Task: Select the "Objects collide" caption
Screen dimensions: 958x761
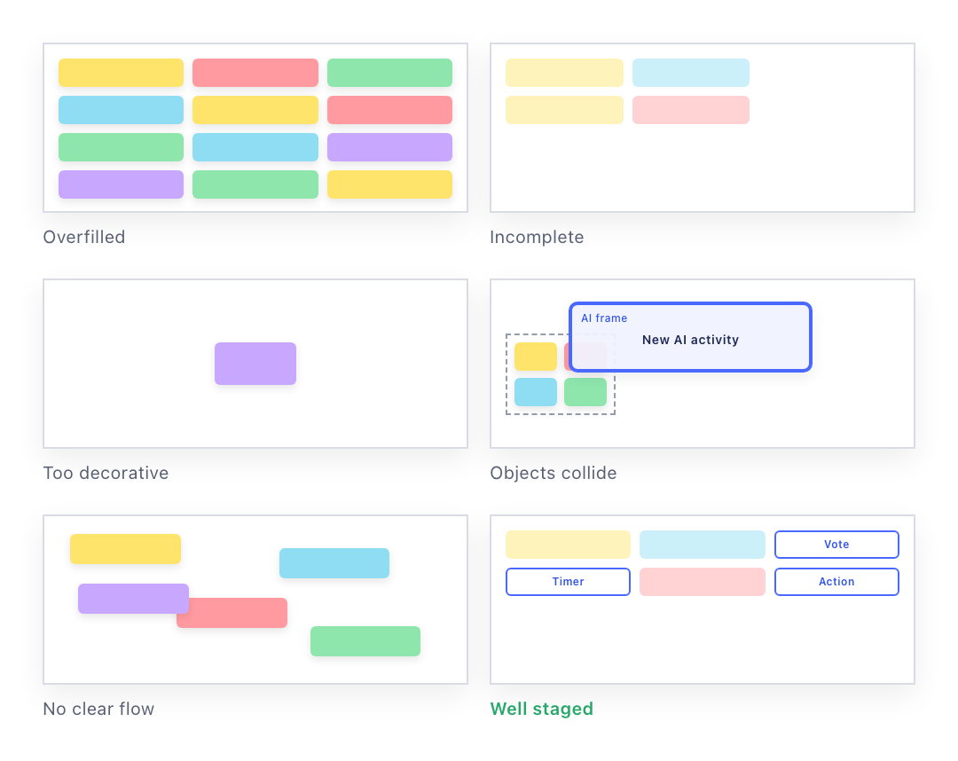Action: [553, 473]
